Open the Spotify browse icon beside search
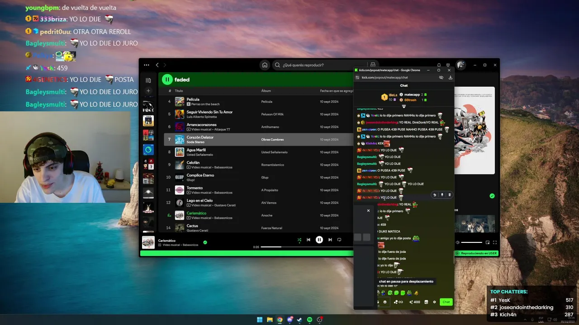 click(373, 65)
